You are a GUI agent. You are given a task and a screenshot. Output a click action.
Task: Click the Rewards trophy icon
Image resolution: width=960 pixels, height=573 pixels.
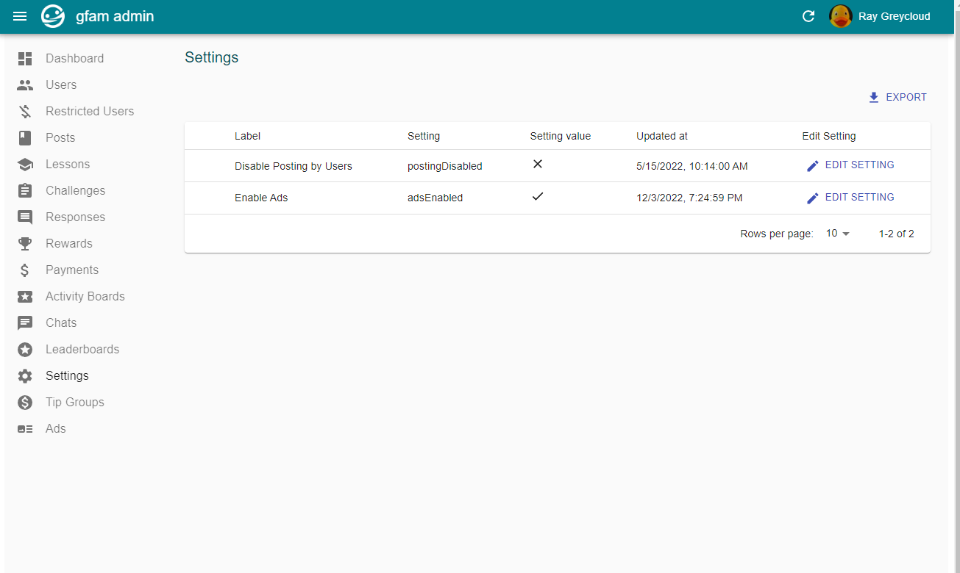pos(25,243)
